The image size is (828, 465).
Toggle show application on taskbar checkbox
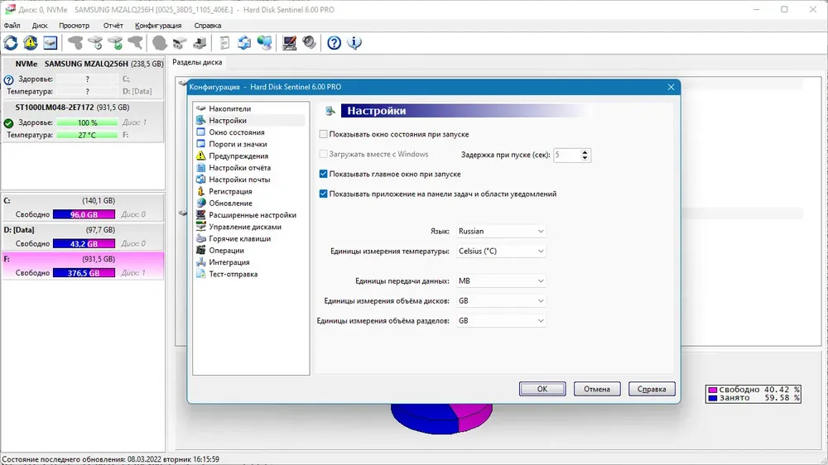coord(323,194)
